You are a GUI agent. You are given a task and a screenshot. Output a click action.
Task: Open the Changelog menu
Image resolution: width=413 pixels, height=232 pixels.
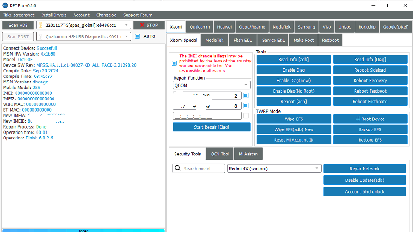(x=106, y=15)
